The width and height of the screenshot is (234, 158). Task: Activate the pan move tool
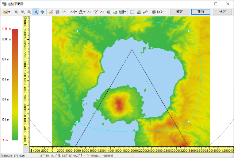coord(42,12)
